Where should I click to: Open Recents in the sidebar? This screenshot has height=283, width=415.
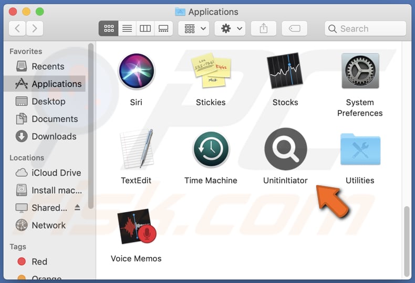[45, 66]
